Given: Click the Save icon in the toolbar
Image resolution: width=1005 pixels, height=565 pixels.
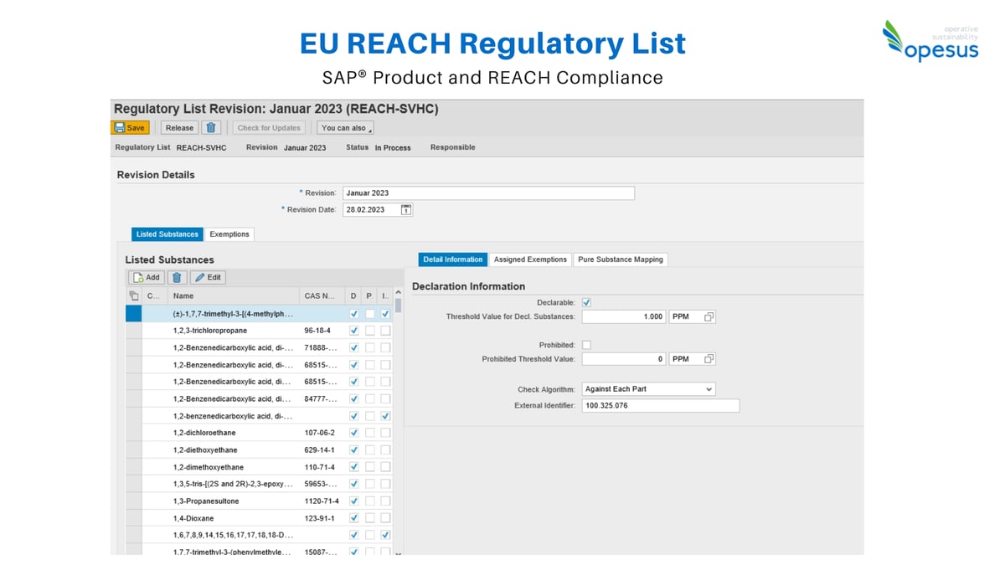Looking at the screenshot, I should point(119,127).
